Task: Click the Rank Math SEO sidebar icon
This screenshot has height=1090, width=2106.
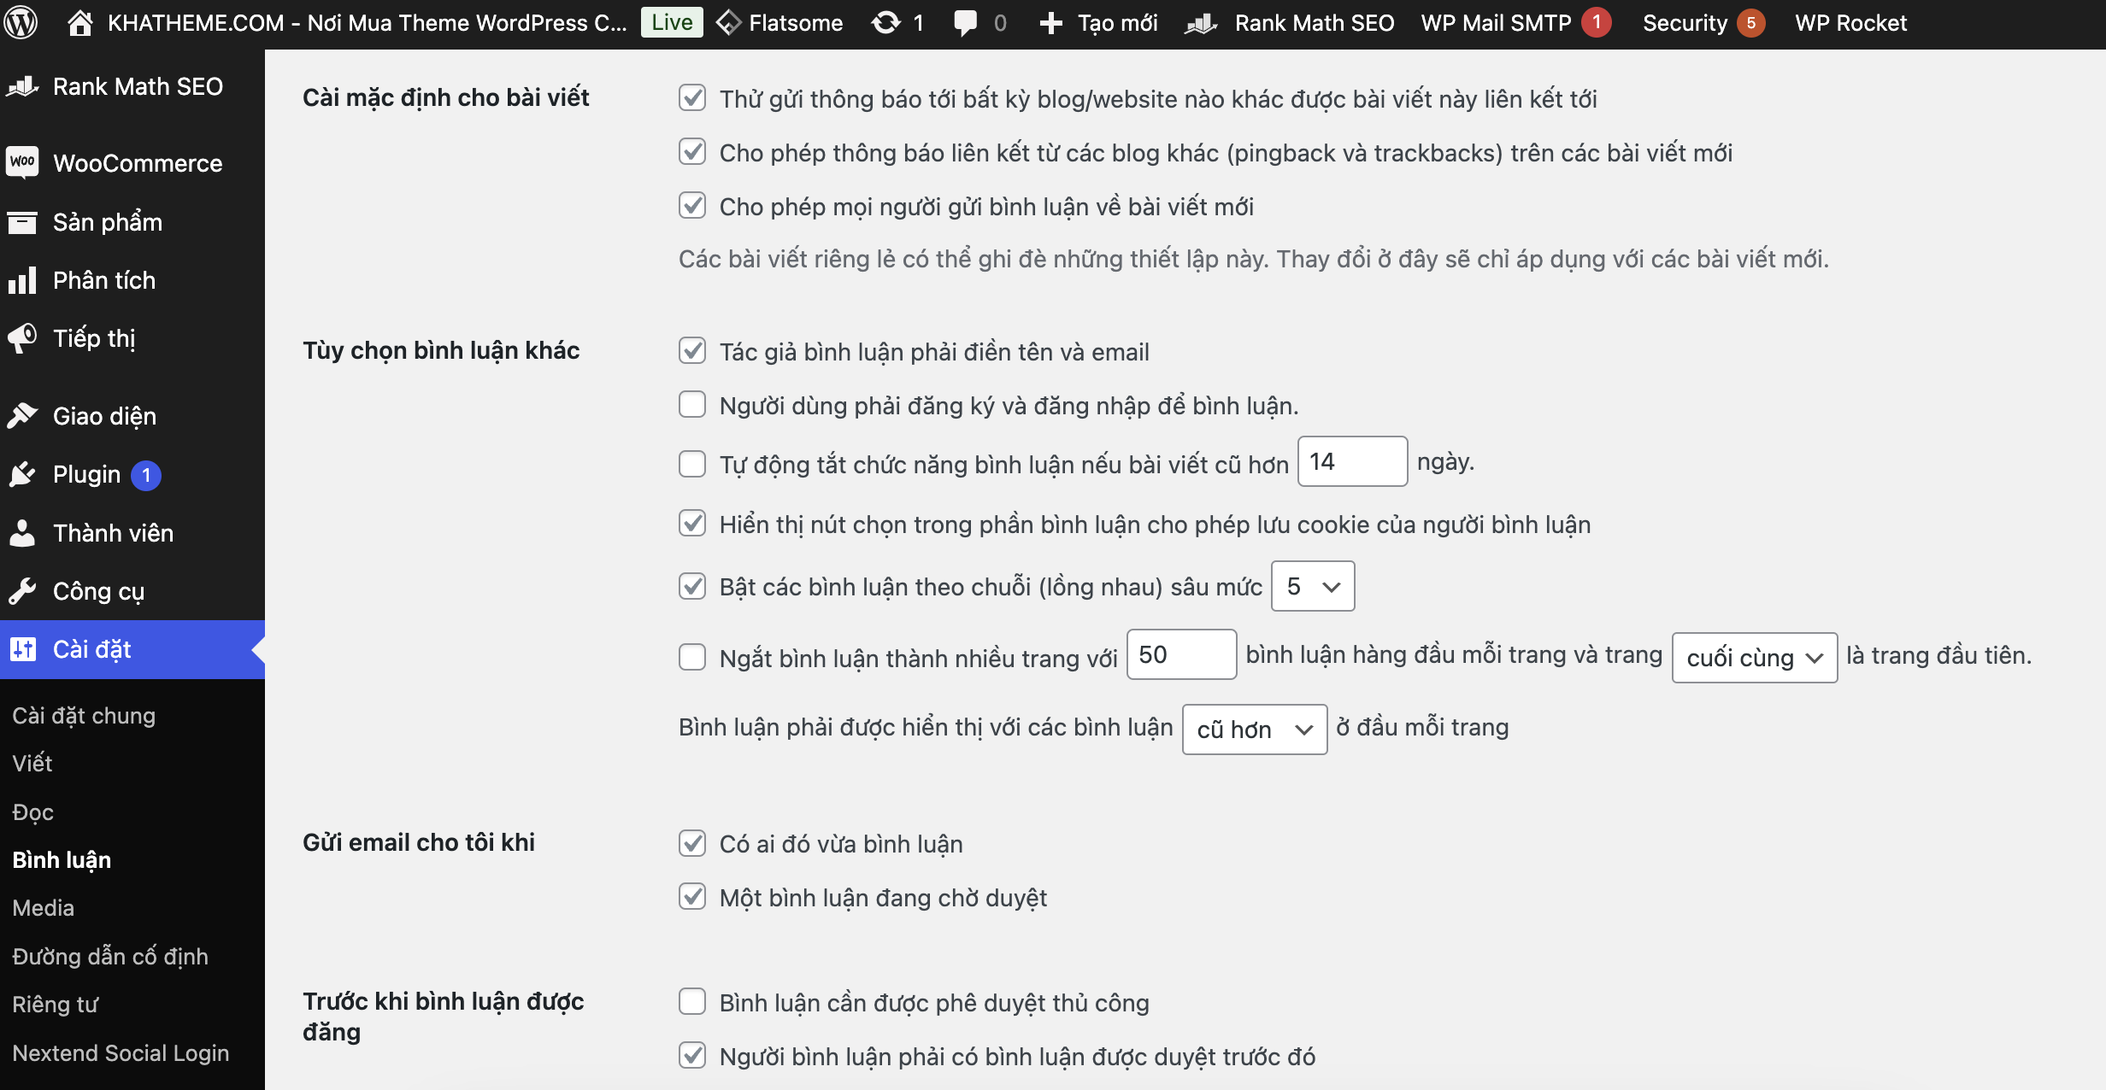Action: [x=22, y=86]
